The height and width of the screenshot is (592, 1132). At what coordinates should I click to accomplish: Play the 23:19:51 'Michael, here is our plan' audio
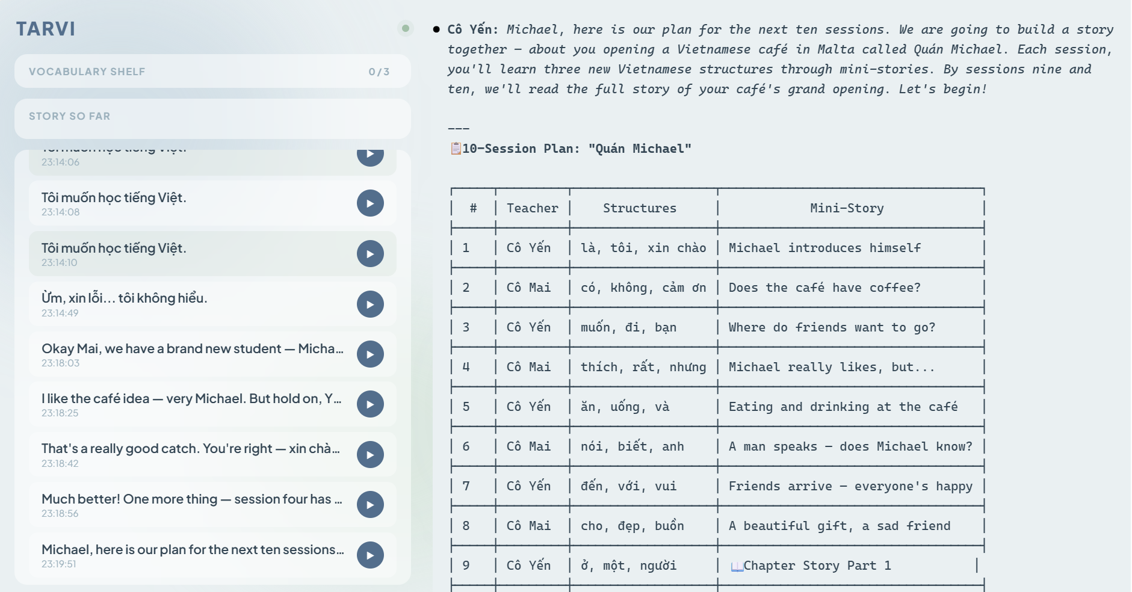pos(370,555)
